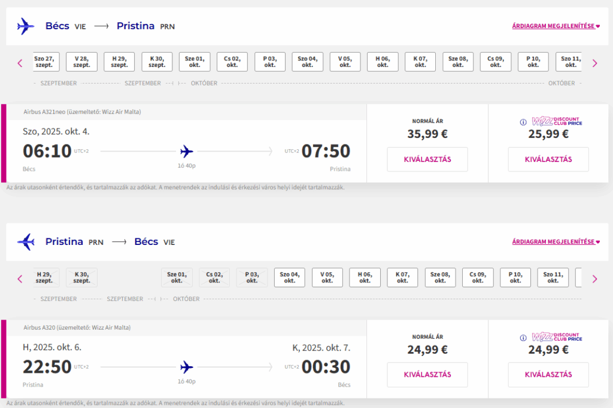613x408 pixels.
Task: Select V 05, okt. outbound date tab
Action: (345, 62)
